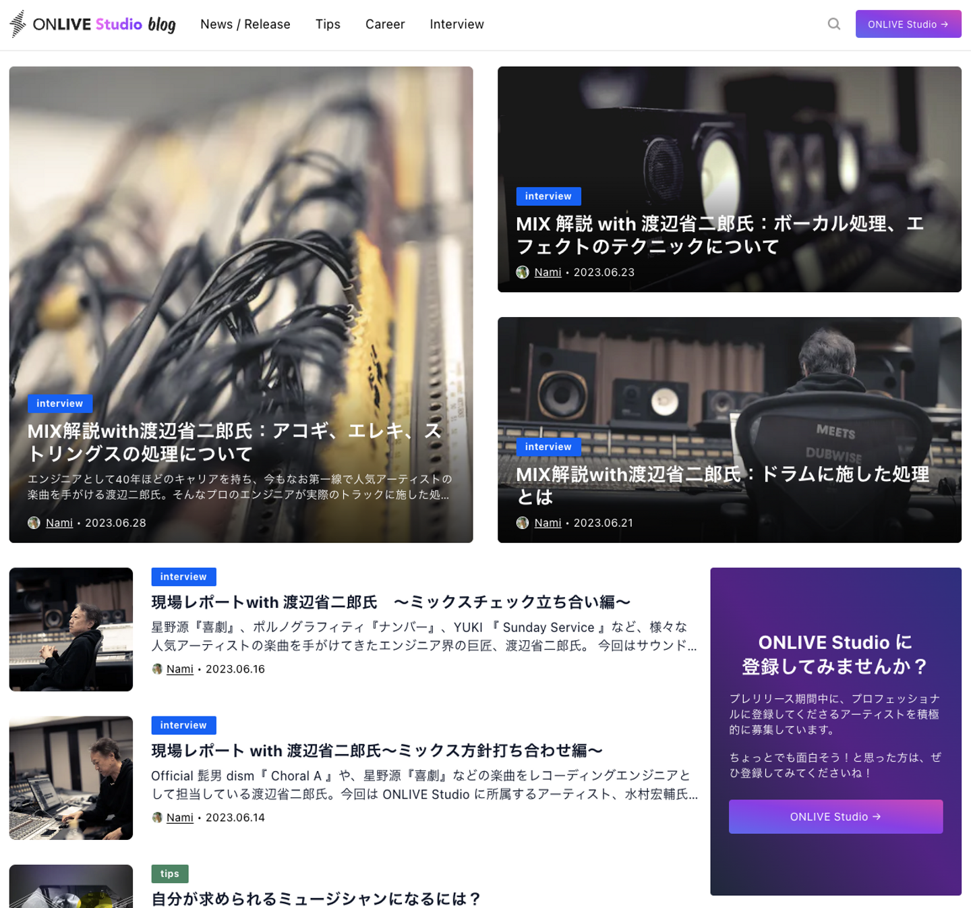Select interview tag on ドラムに施した処理 article
The image size is (971, 908).
click(548, 447)
